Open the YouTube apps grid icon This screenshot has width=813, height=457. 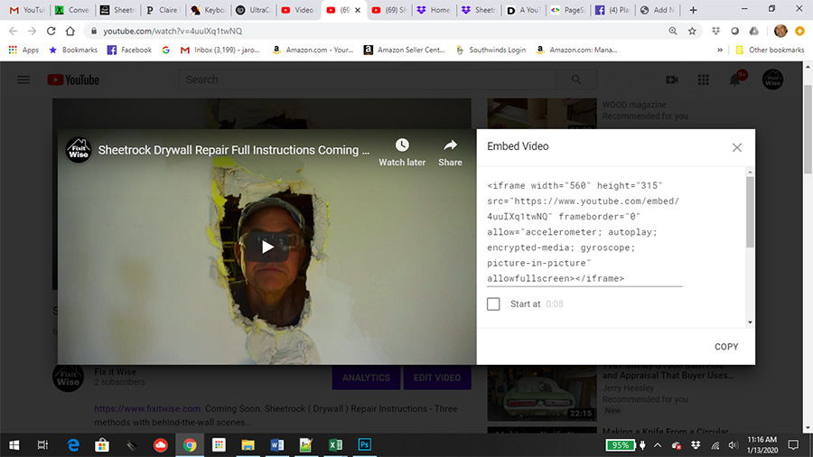click(x=703, y=79)
